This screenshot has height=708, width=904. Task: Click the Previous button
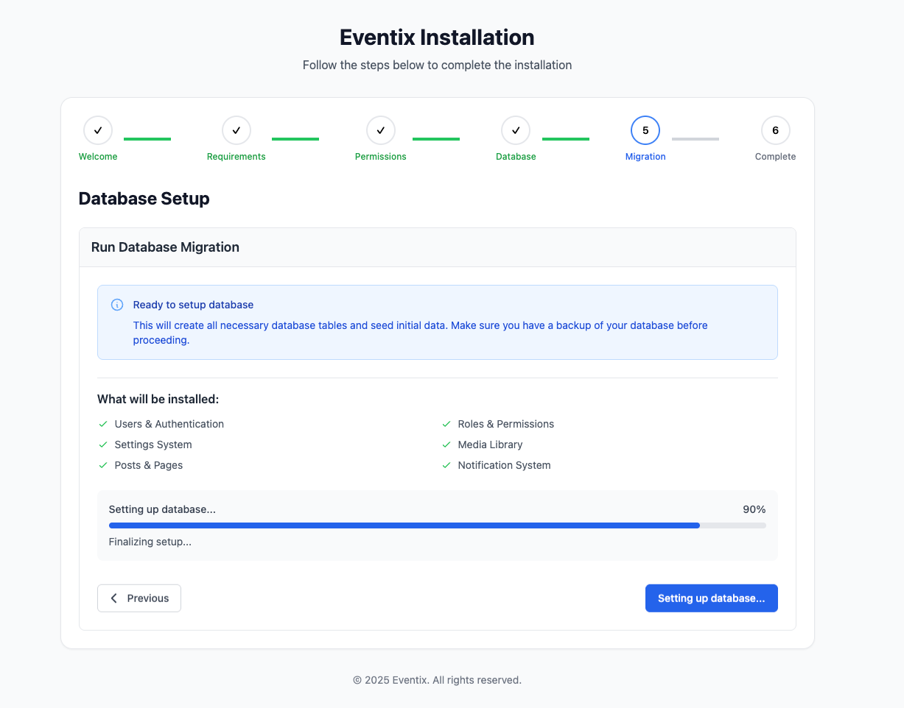click(139, 598)
